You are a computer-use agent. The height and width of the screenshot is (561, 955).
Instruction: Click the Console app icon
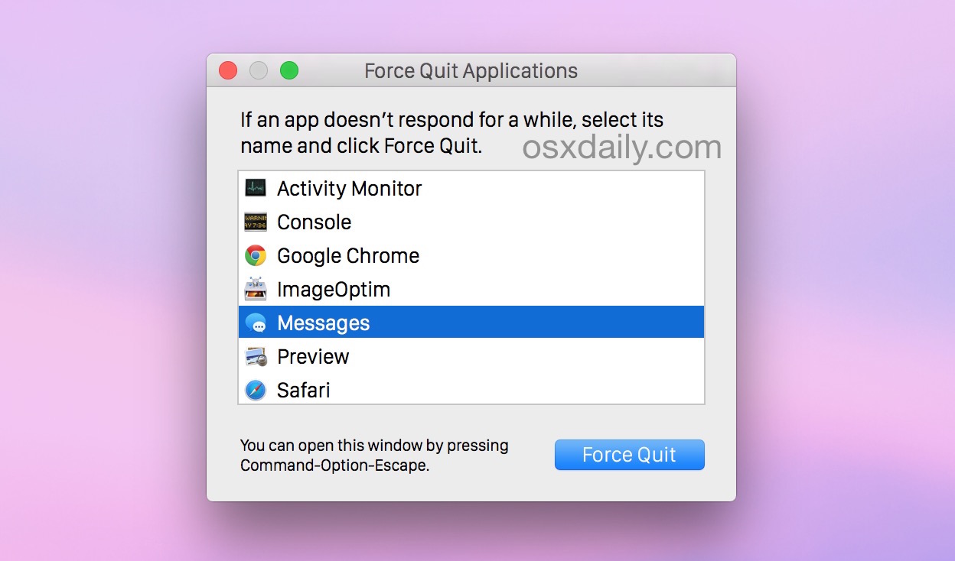[256, 222]
